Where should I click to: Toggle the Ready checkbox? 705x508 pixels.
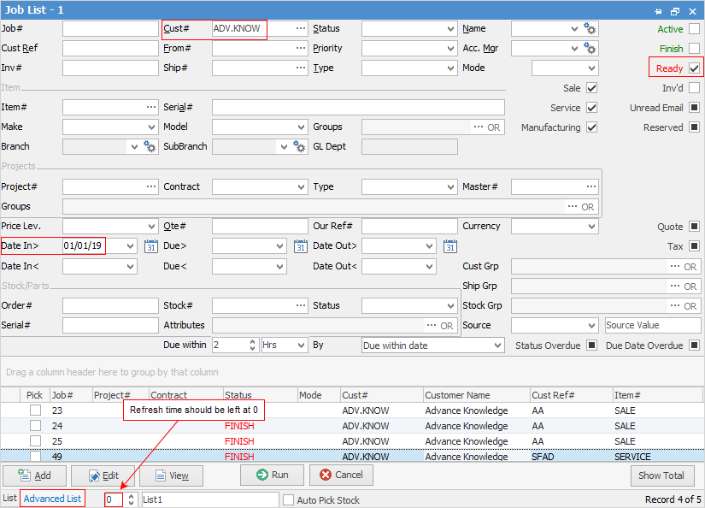click(694, 68)
